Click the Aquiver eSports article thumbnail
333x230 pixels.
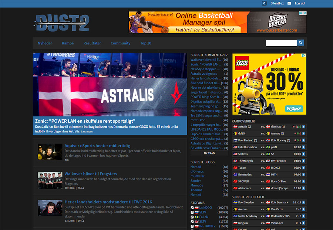coord(50,152)
